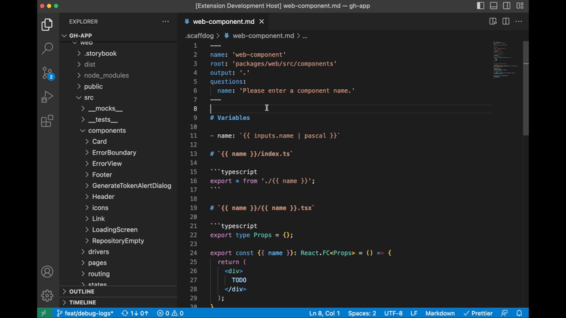566x318 pixels.
Task: Expand the .storybook folder
Action: [119, 53]
